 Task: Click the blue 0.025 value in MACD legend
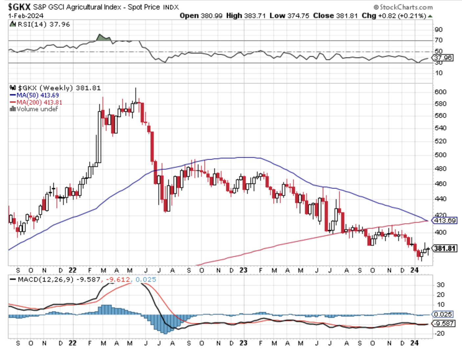(146, 279)
